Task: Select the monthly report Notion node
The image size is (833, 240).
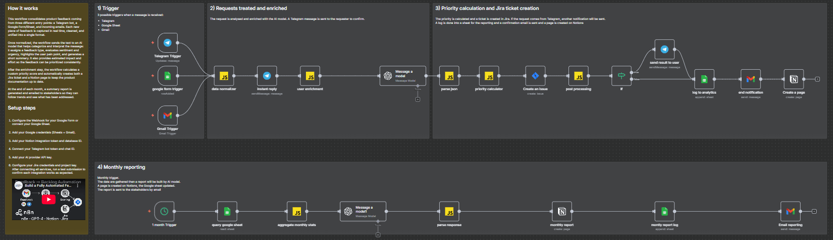Action: tap(561, 212)
